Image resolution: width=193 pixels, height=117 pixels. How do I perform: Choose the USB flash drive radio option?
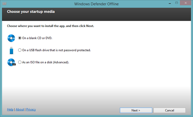[x=20, y=50]
